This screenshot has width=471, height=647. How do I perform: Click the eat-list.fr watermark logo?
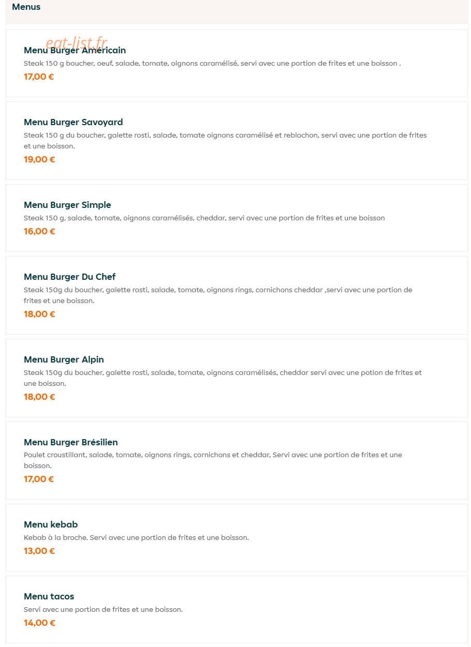tap(77, 42)
